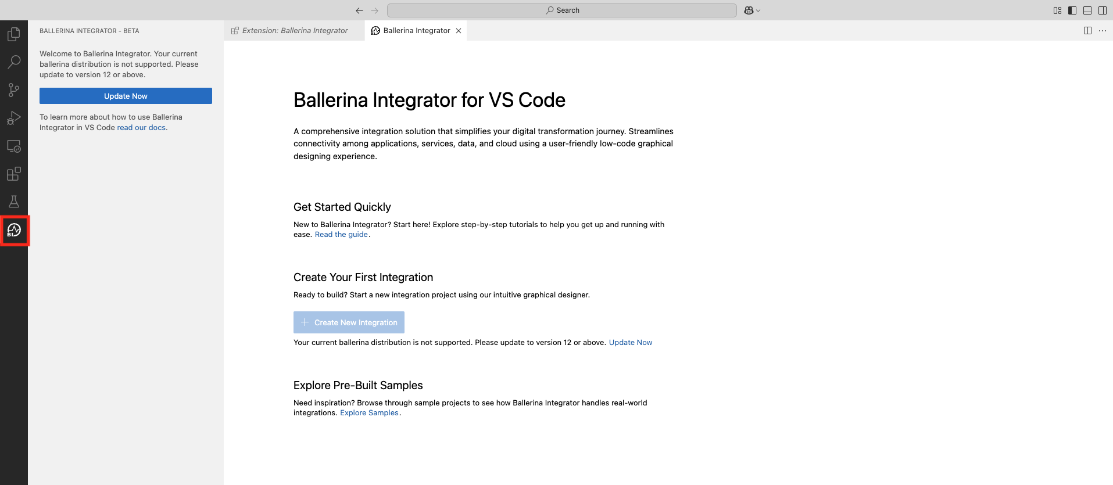This screenshot has width=1113, height=485.
Task: Switch to Extension: Ballerina Integrator tab
Action: [x=294, y=31]
